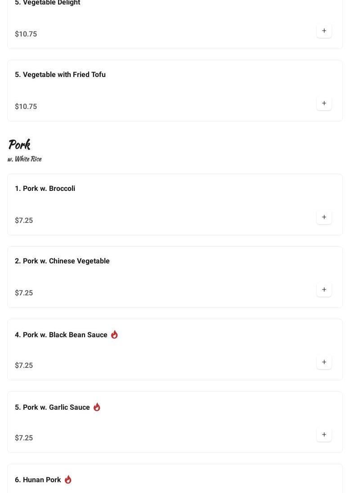Click the Pork section heading
The width and height of the screenshot is (350, 493).
pyautogui.click(x=19, y=145)
